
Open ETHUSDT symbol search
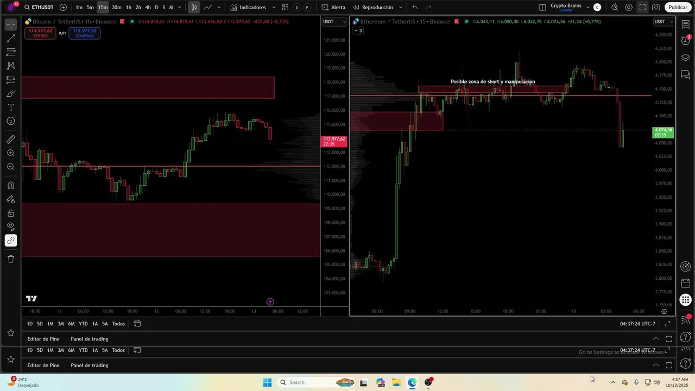[39, 7]
